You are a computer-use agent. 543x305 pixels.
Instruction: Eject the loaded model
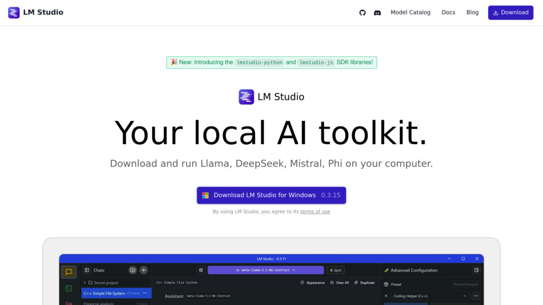coord(335,270)
